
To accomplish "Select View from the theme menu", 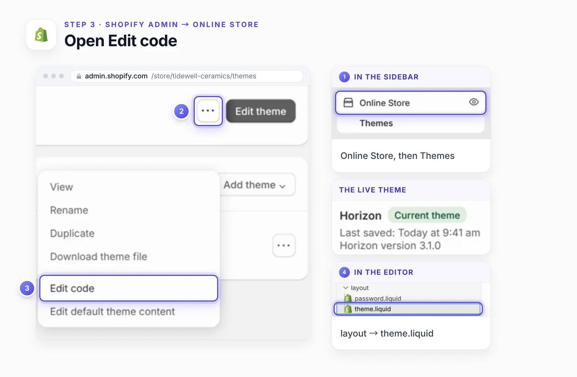I will [62, 187].
